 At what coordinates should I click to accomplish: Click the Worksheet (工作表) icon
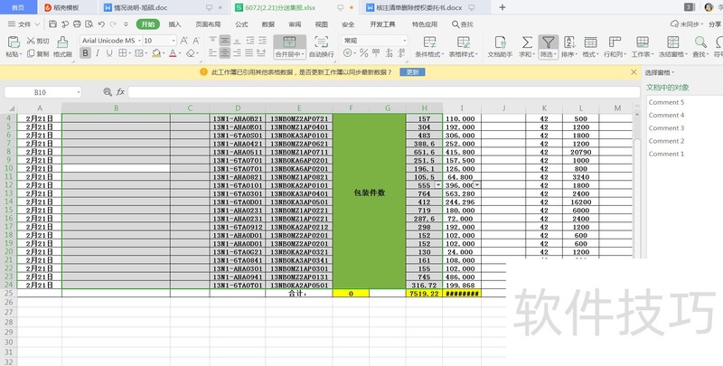pos(643,42)
